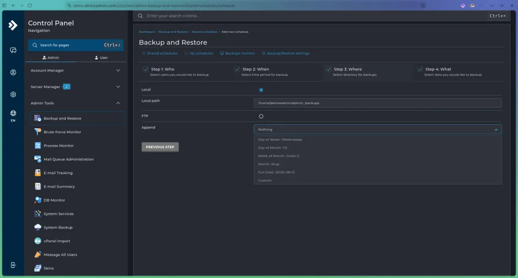
Task: Choose the Custom: append option
Action: (x=377, y=180)
